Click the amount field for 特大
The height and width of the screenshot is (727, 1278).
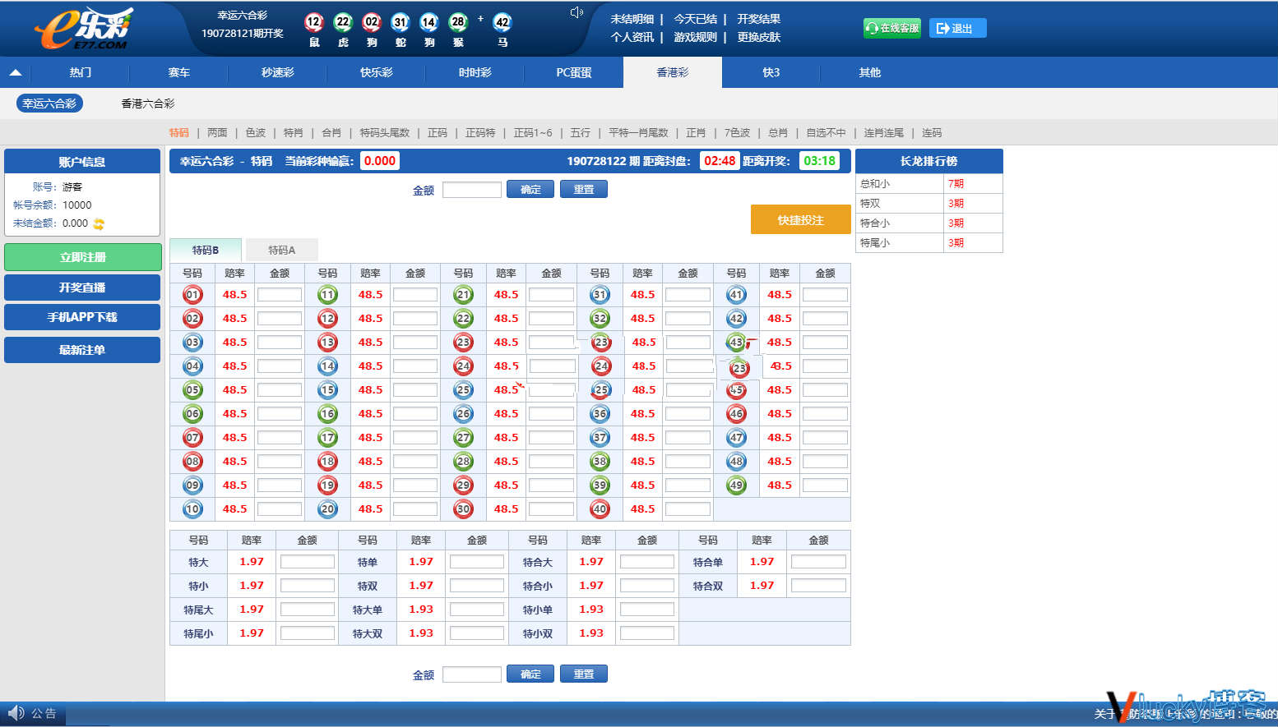(308, 562)
